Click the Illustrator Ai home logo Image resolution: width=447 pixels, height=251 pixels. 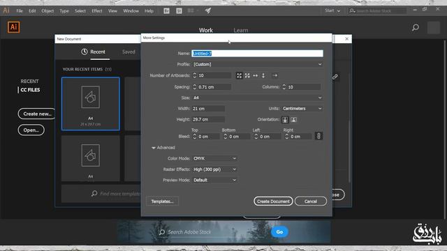click(x=13, y=27)
